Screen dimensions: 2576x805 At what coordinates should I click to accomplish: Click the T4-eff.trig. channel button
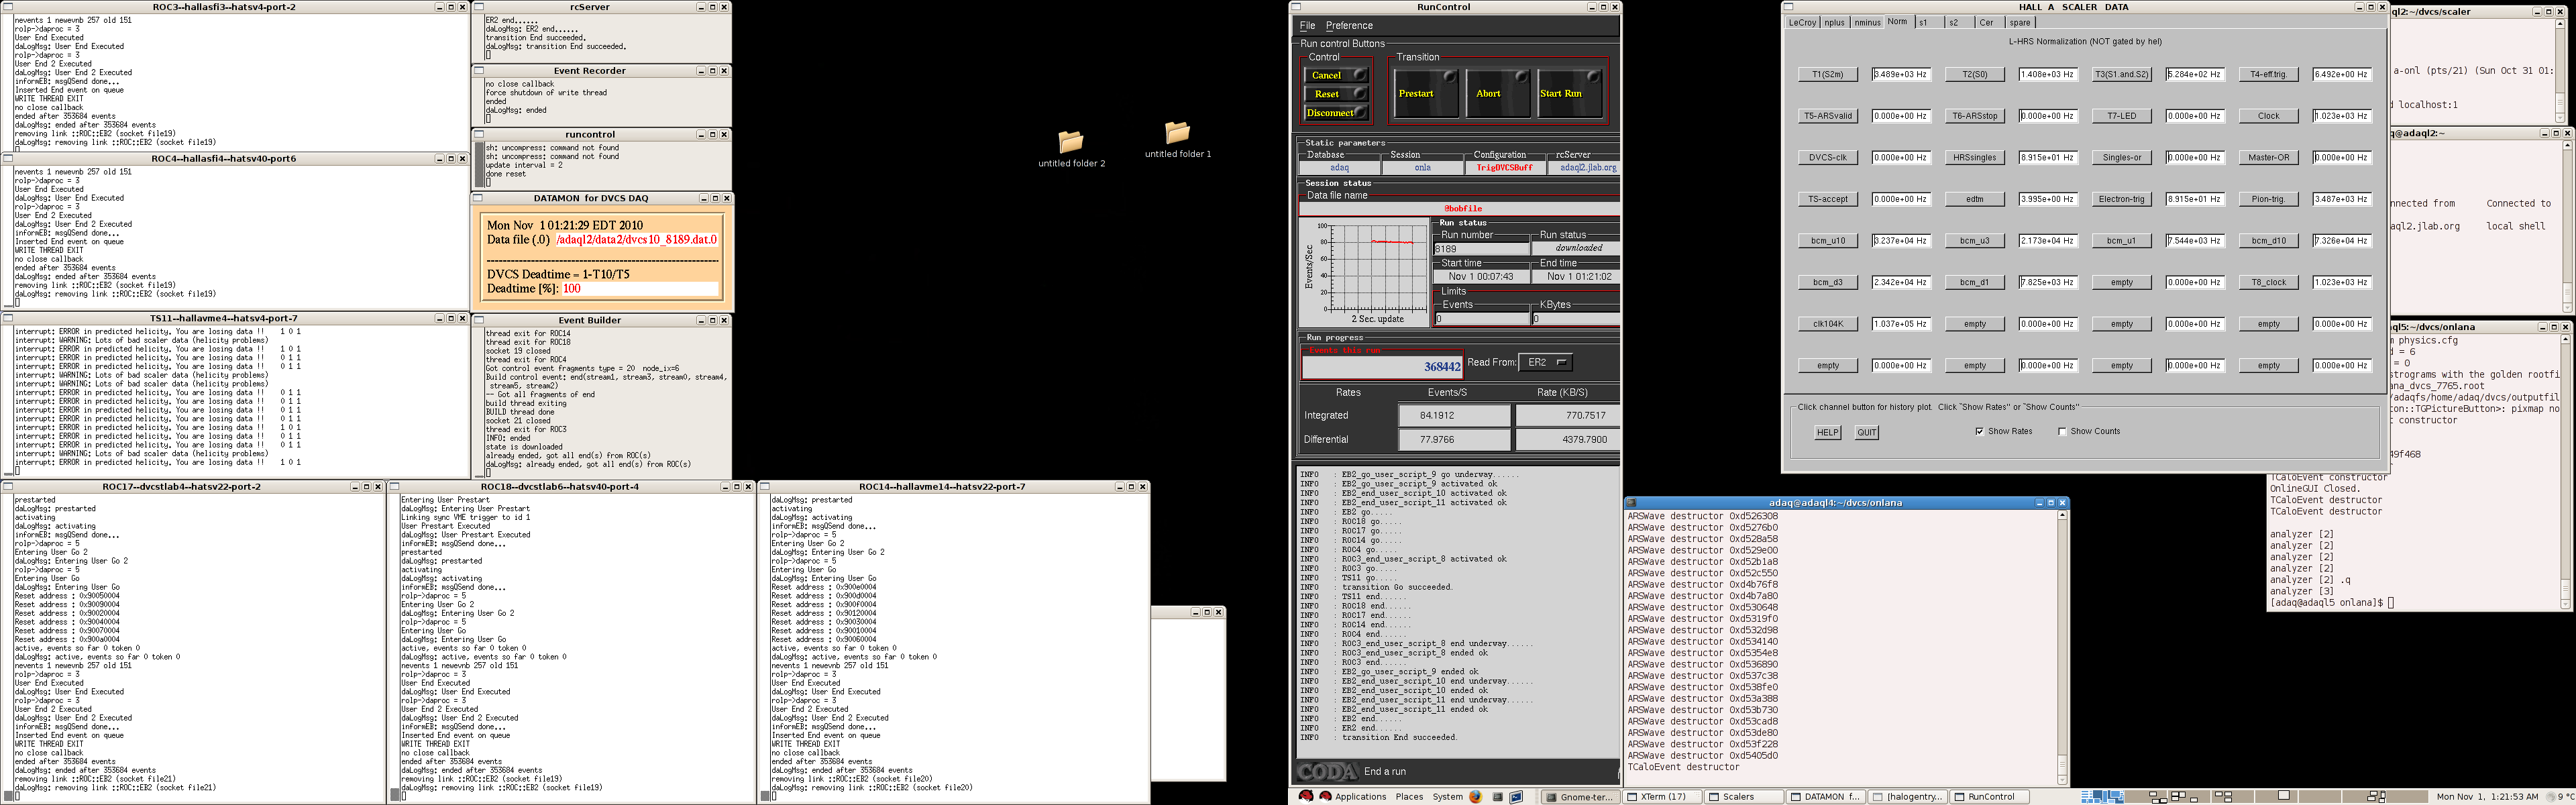2269,74
